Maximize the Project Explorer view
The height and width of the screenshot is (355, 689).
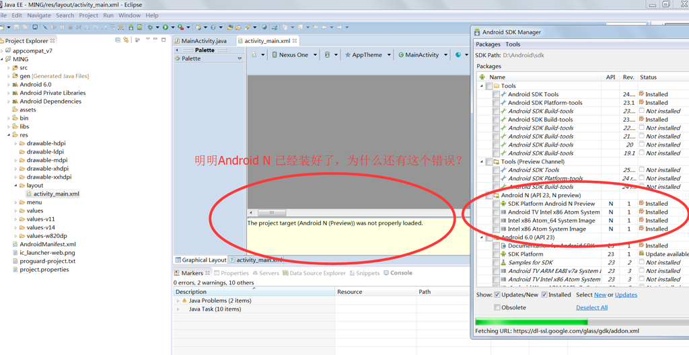pos(164,40)
